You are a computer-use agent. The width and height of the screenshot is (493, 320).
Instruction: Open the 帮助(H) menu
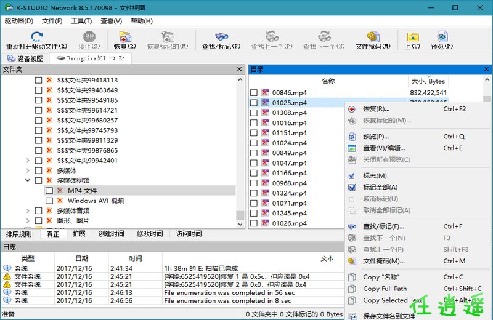coord(142,21)
